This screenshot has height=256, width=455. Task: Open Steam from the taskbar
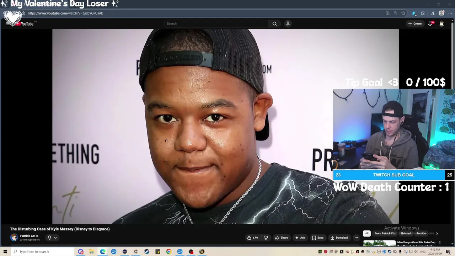tap(147, 251)
